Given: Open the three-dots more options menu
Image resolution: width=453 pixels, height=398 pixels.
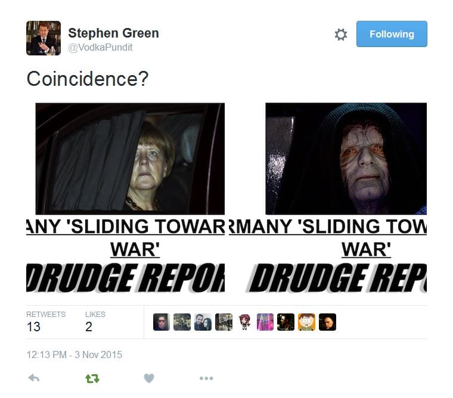Looking at the screenshot, I should [206, 378].
